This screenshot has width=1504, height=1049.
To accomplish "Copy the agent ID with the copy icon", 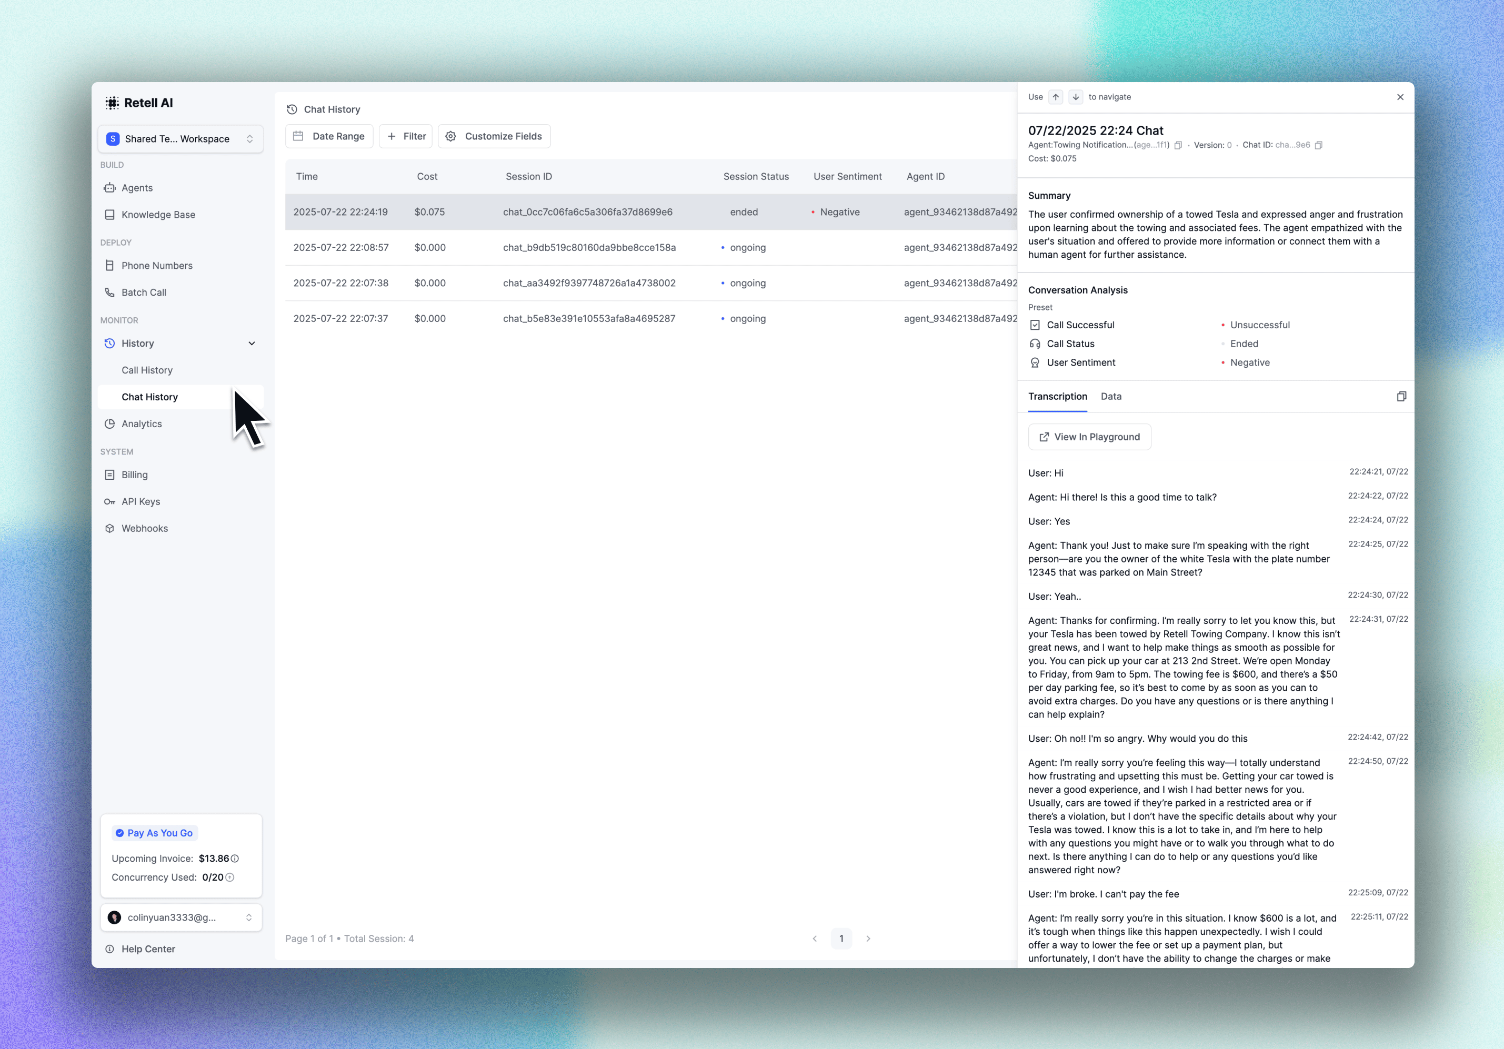I will [x=1178, y=145].
